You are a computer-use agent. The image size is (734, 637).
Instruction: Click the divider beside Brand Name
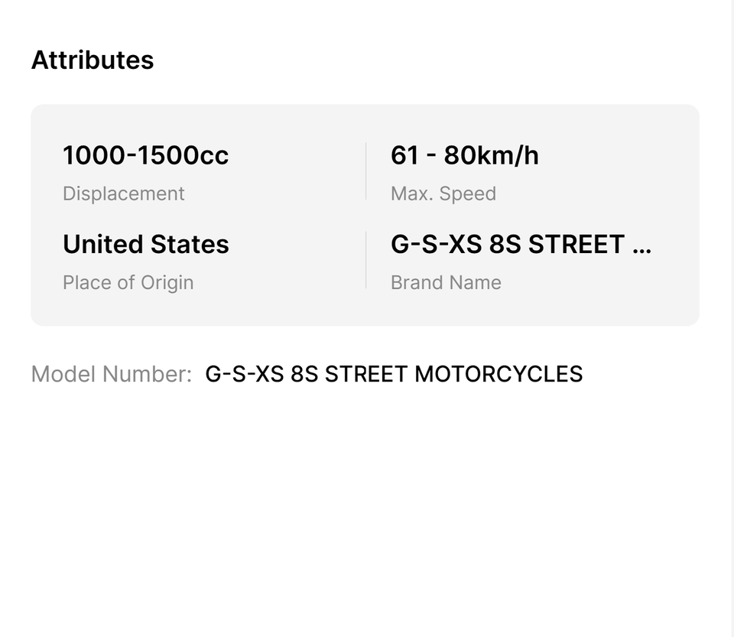click(366, 260)
